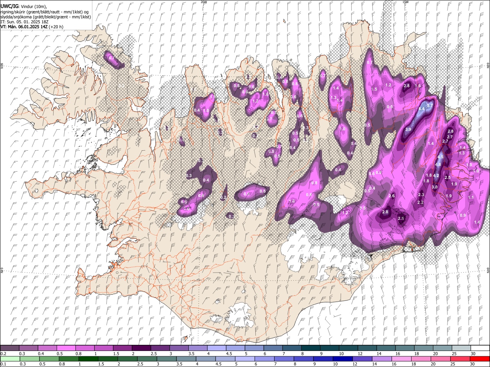This screenshot has width=490, height=367.
Task: Click the '1.6' precipitation value on map
Action: click(x=418, y=86)
